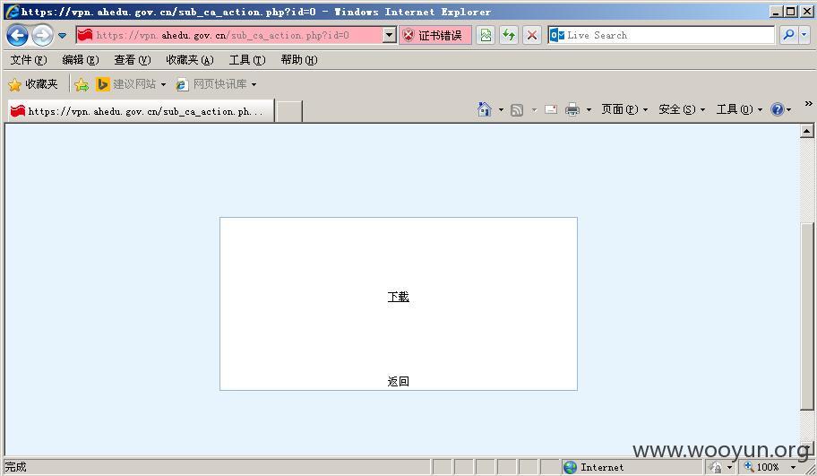The height and width of the screenshot is (476, 817).
Task: Click the Print icon
Action: pos(572,109)
